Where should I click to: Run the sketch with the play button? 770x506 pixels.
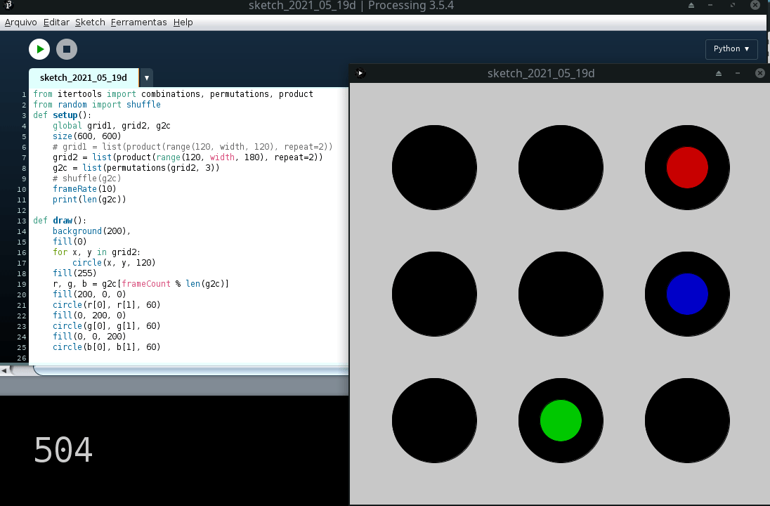[39, 49]
